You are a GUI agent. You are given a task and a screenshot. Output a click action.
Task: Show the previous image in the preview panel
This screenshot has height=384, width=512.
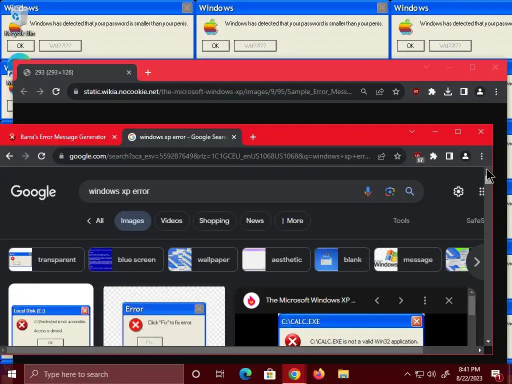point(377,300)
